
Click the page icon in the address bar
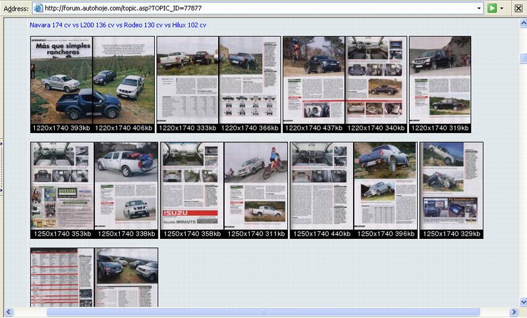pos(39,9)
